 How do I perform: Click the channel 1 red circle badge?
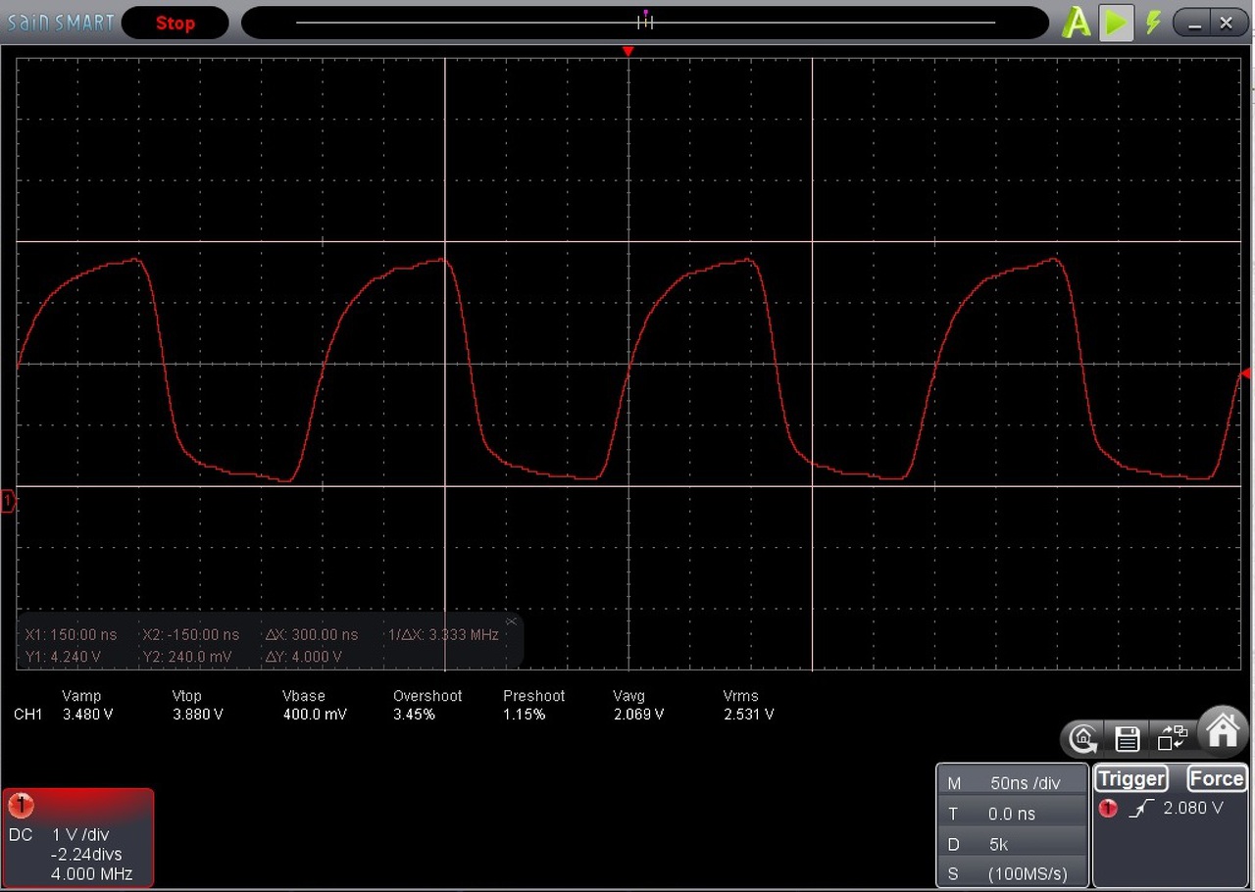click(21, 806)
